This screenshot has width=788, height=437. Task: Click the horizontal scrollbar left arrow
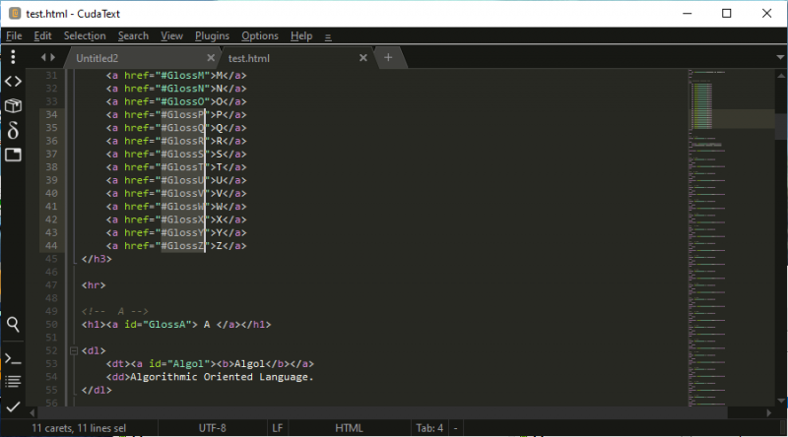point(33,413)
